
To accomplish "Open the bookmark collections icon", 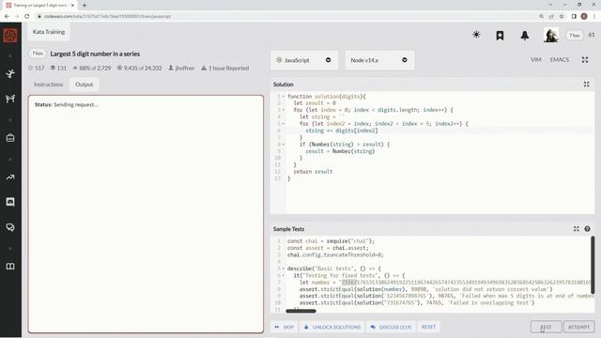I will (500, 36).
